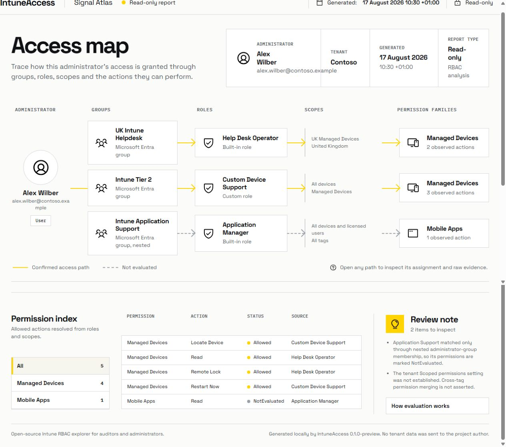Click the Remote Lock action cell
Screen dimensions: 506x447
tap(206, 372)
